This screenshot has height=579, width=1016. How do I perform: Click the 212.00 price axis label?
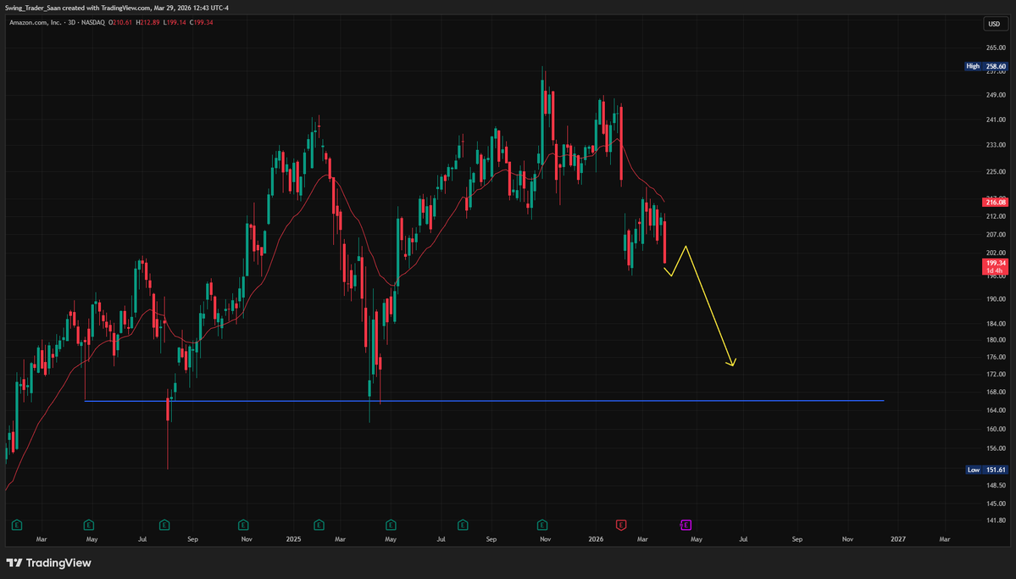click(996, 216)
